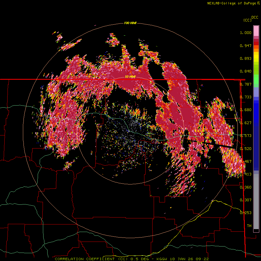Click the TH threshold label in legend
261x261 pixels.
(249, 226)
